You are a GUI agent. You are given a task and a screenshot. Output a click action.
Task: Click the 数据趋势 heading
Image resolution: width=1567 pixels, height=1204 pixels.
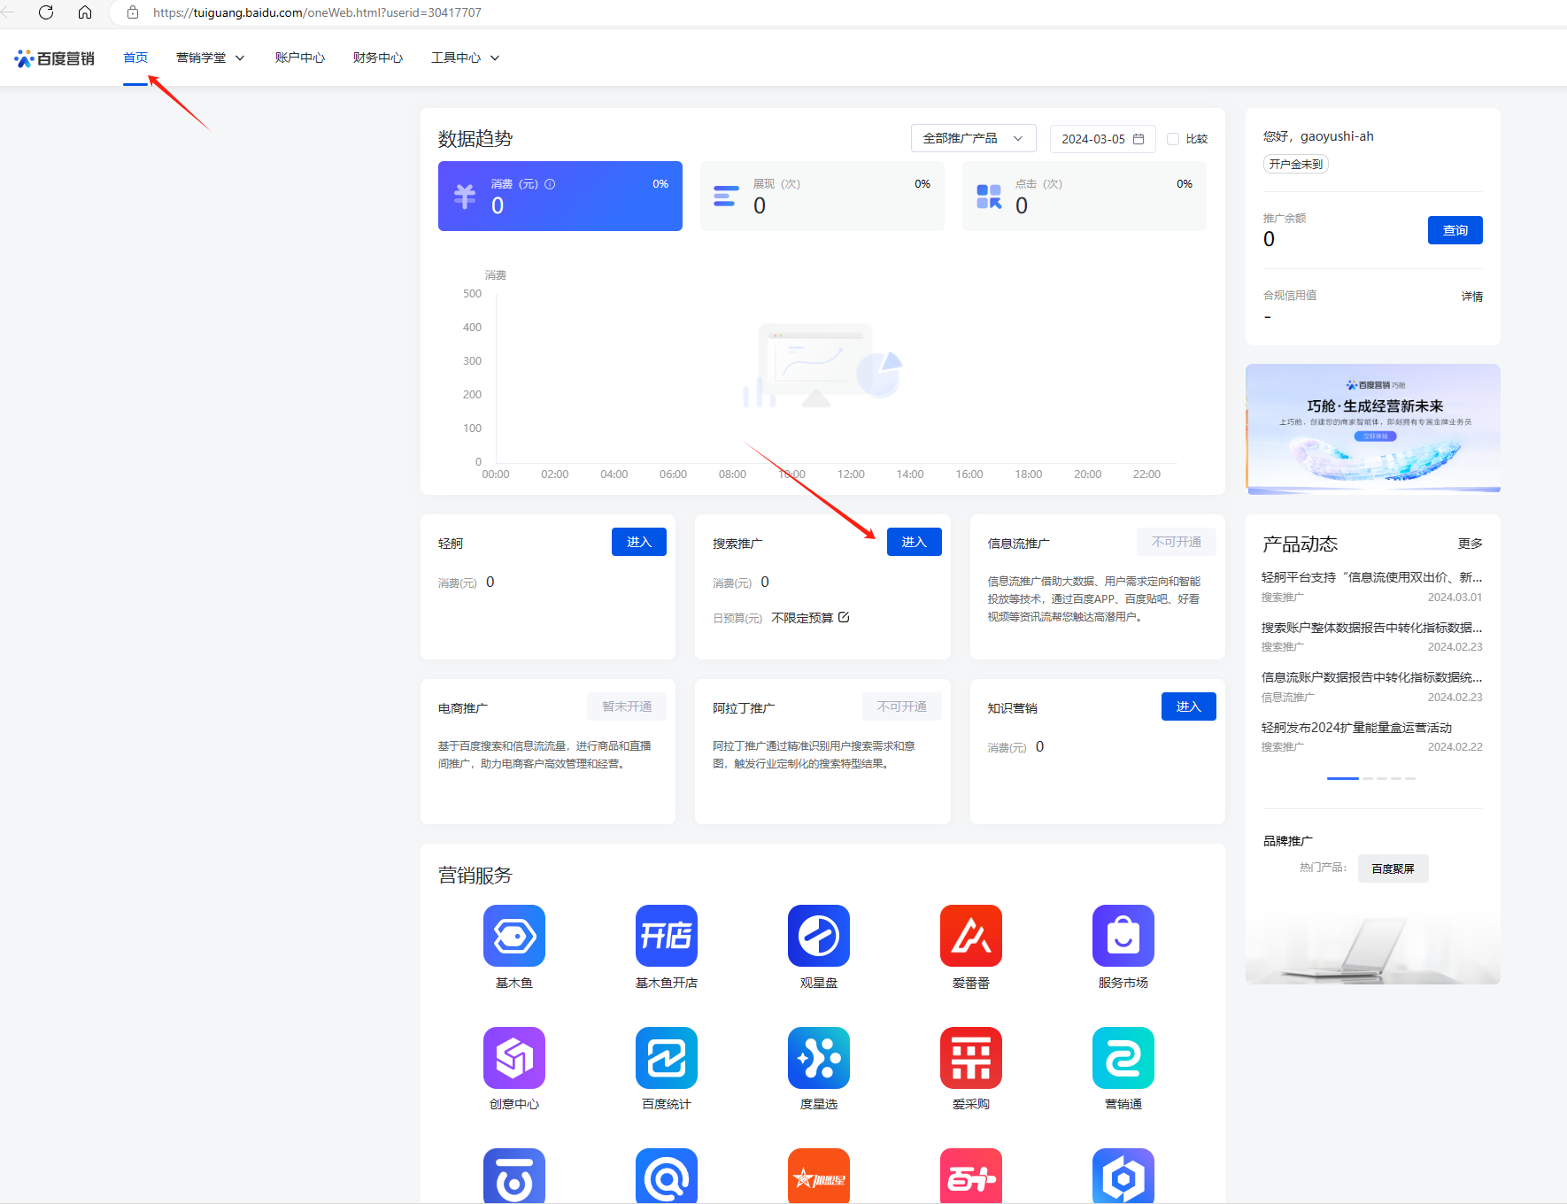[x=475, y=139]
